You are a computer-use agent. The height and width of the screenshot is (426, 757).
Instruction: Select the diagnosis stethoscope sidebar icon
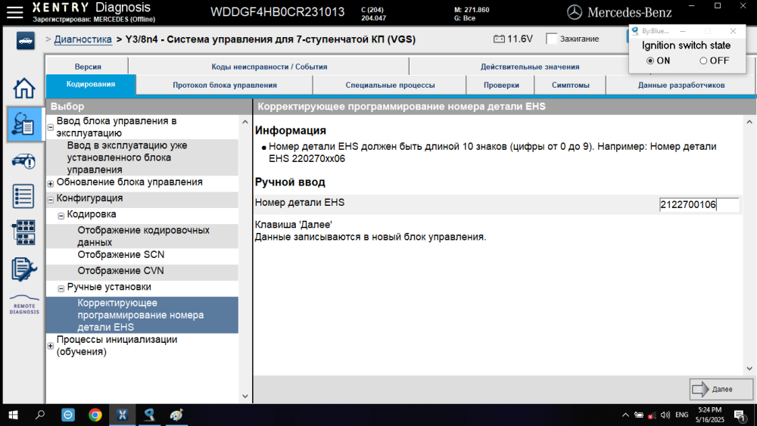tap(23, 124)
